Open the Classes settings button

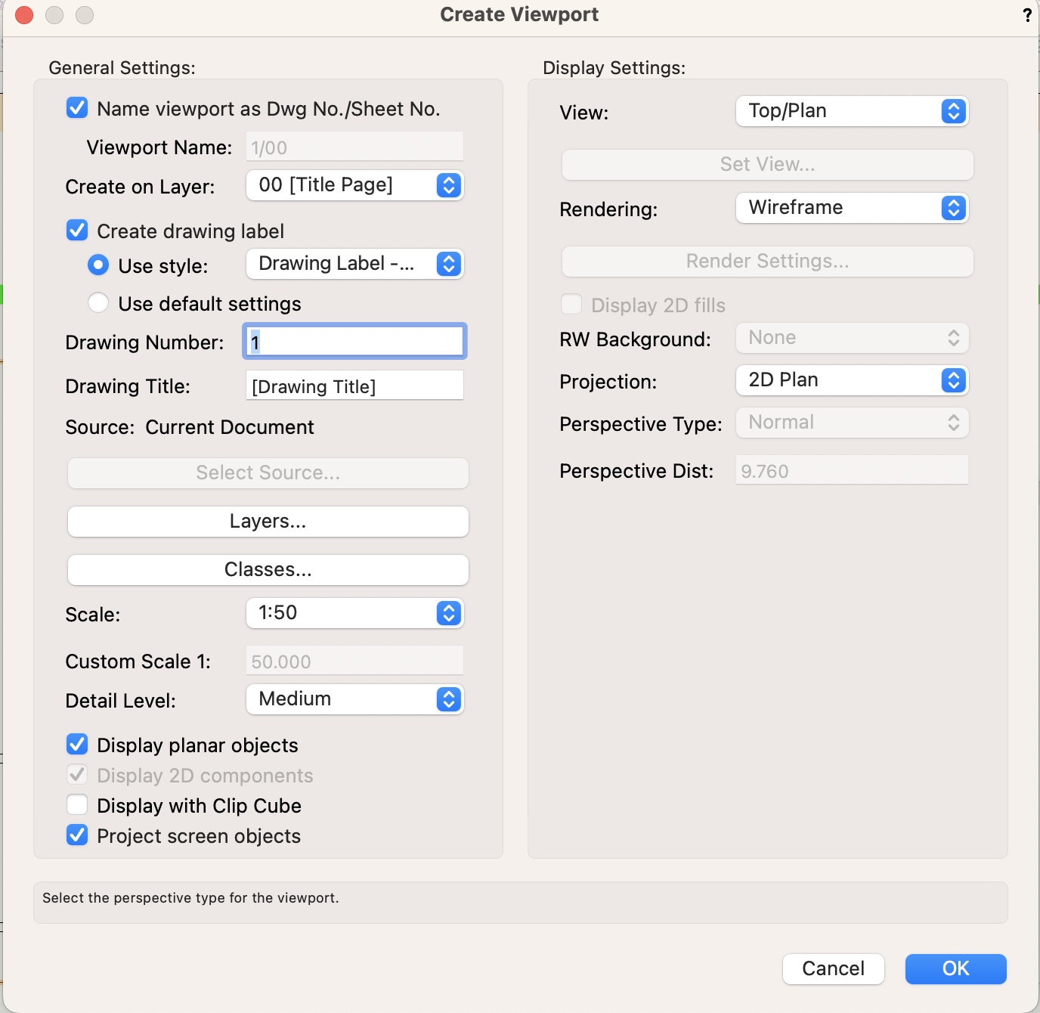268,570
